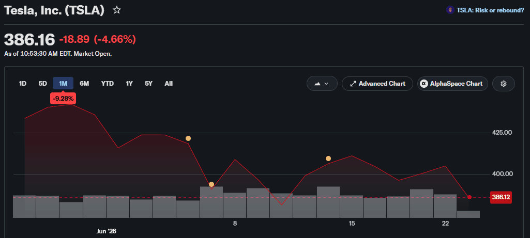Select the 5D time range
Screen dimensions: 530x238
42,84
